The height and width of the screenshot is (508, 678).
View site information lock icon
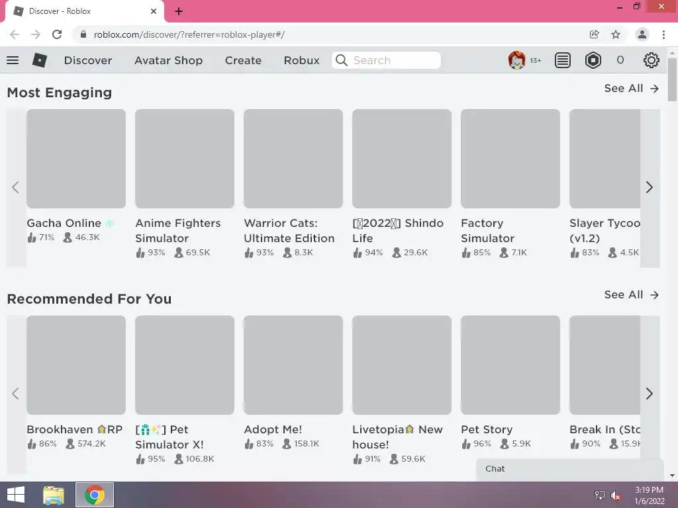(83, 34)
